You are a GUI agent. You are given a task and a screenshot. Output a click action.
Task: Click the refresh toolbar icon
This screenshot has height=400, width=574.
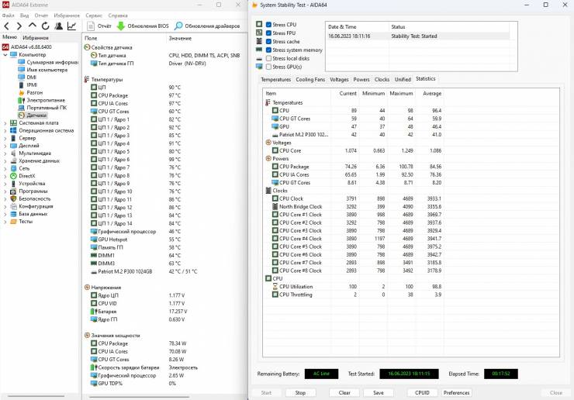coord(46,26)
